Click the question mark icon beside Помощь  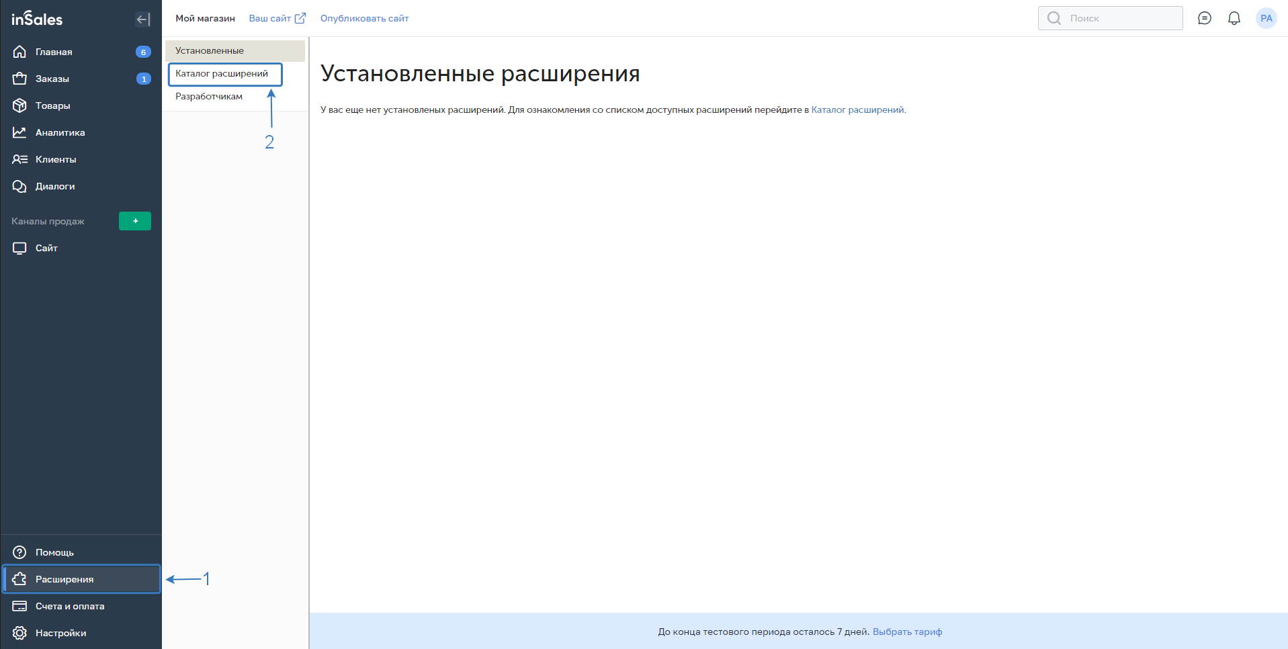coord(19,552)
